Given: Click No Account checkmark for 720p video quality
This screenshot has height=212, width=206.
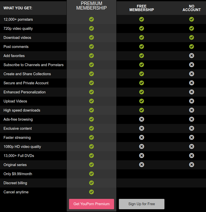Looking at the screenshot, I should tap(192, 28).
